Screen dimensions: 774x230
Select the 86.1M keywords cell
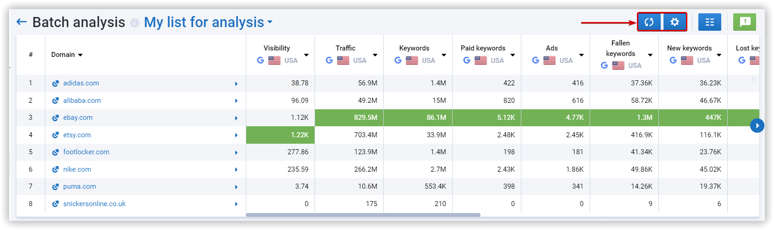(418, 118)
